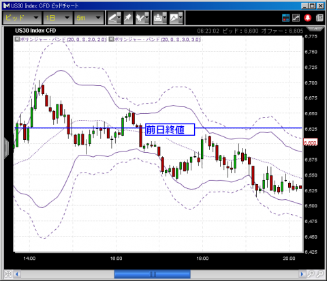Click the 前日終値 label box
Image resolution: width=327 pixels, height=281 pixels.
pos(170,130)
